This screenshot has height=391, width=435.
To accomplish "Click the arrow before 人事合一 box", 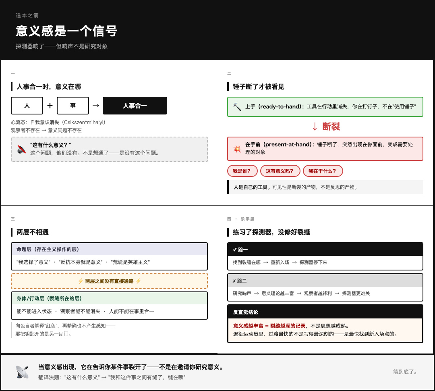I will point(96,106).
